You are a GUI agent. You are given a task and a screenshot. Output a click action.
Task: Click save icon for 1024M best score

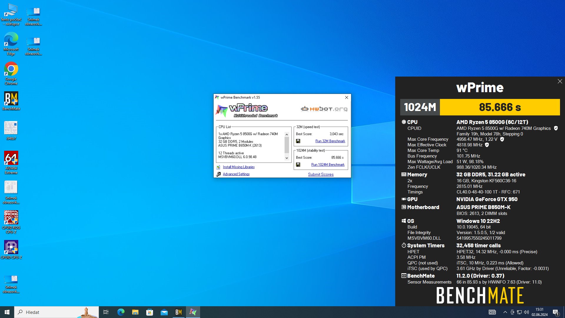tap(298, 165)
